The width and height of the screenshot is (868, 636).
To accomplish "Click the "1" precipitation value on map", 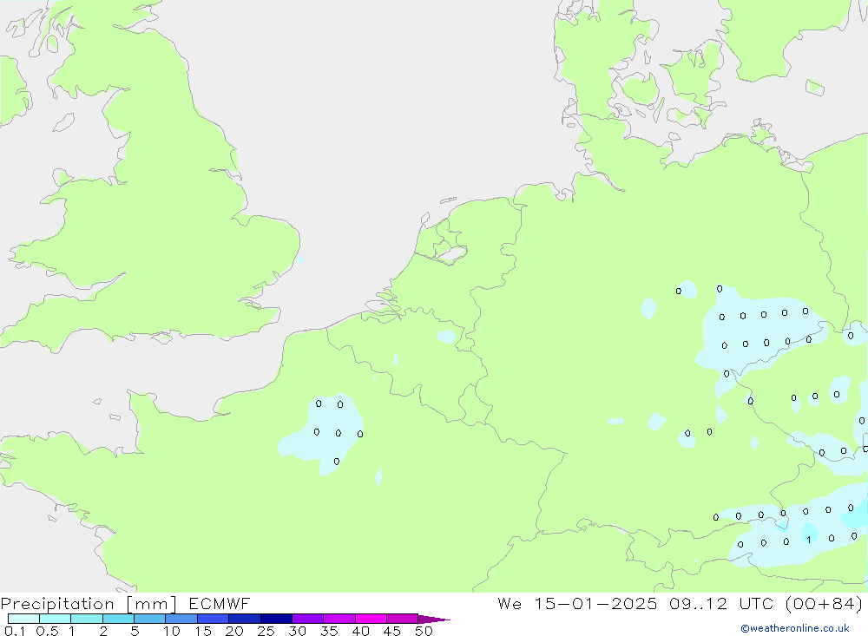I will 809,540.
